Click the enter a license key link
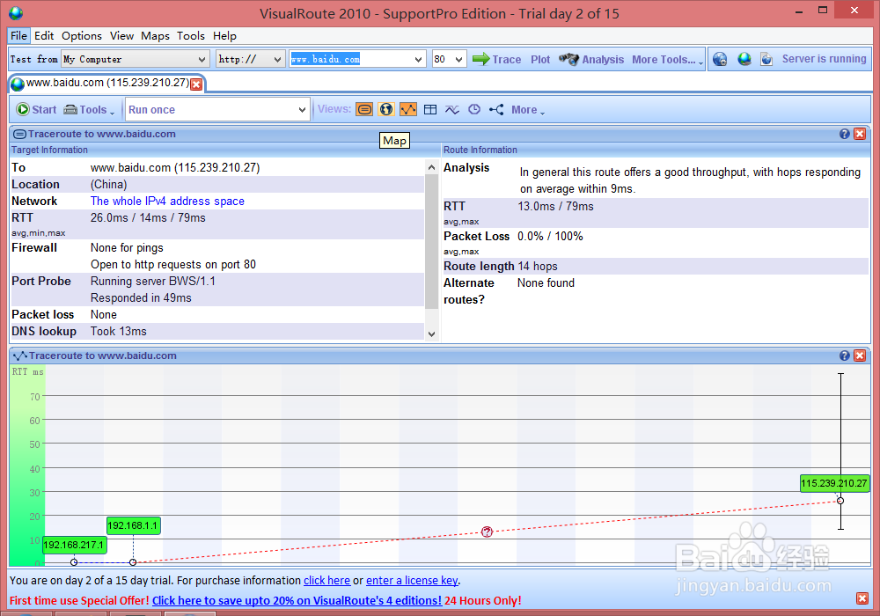 [x=412, y=580]
